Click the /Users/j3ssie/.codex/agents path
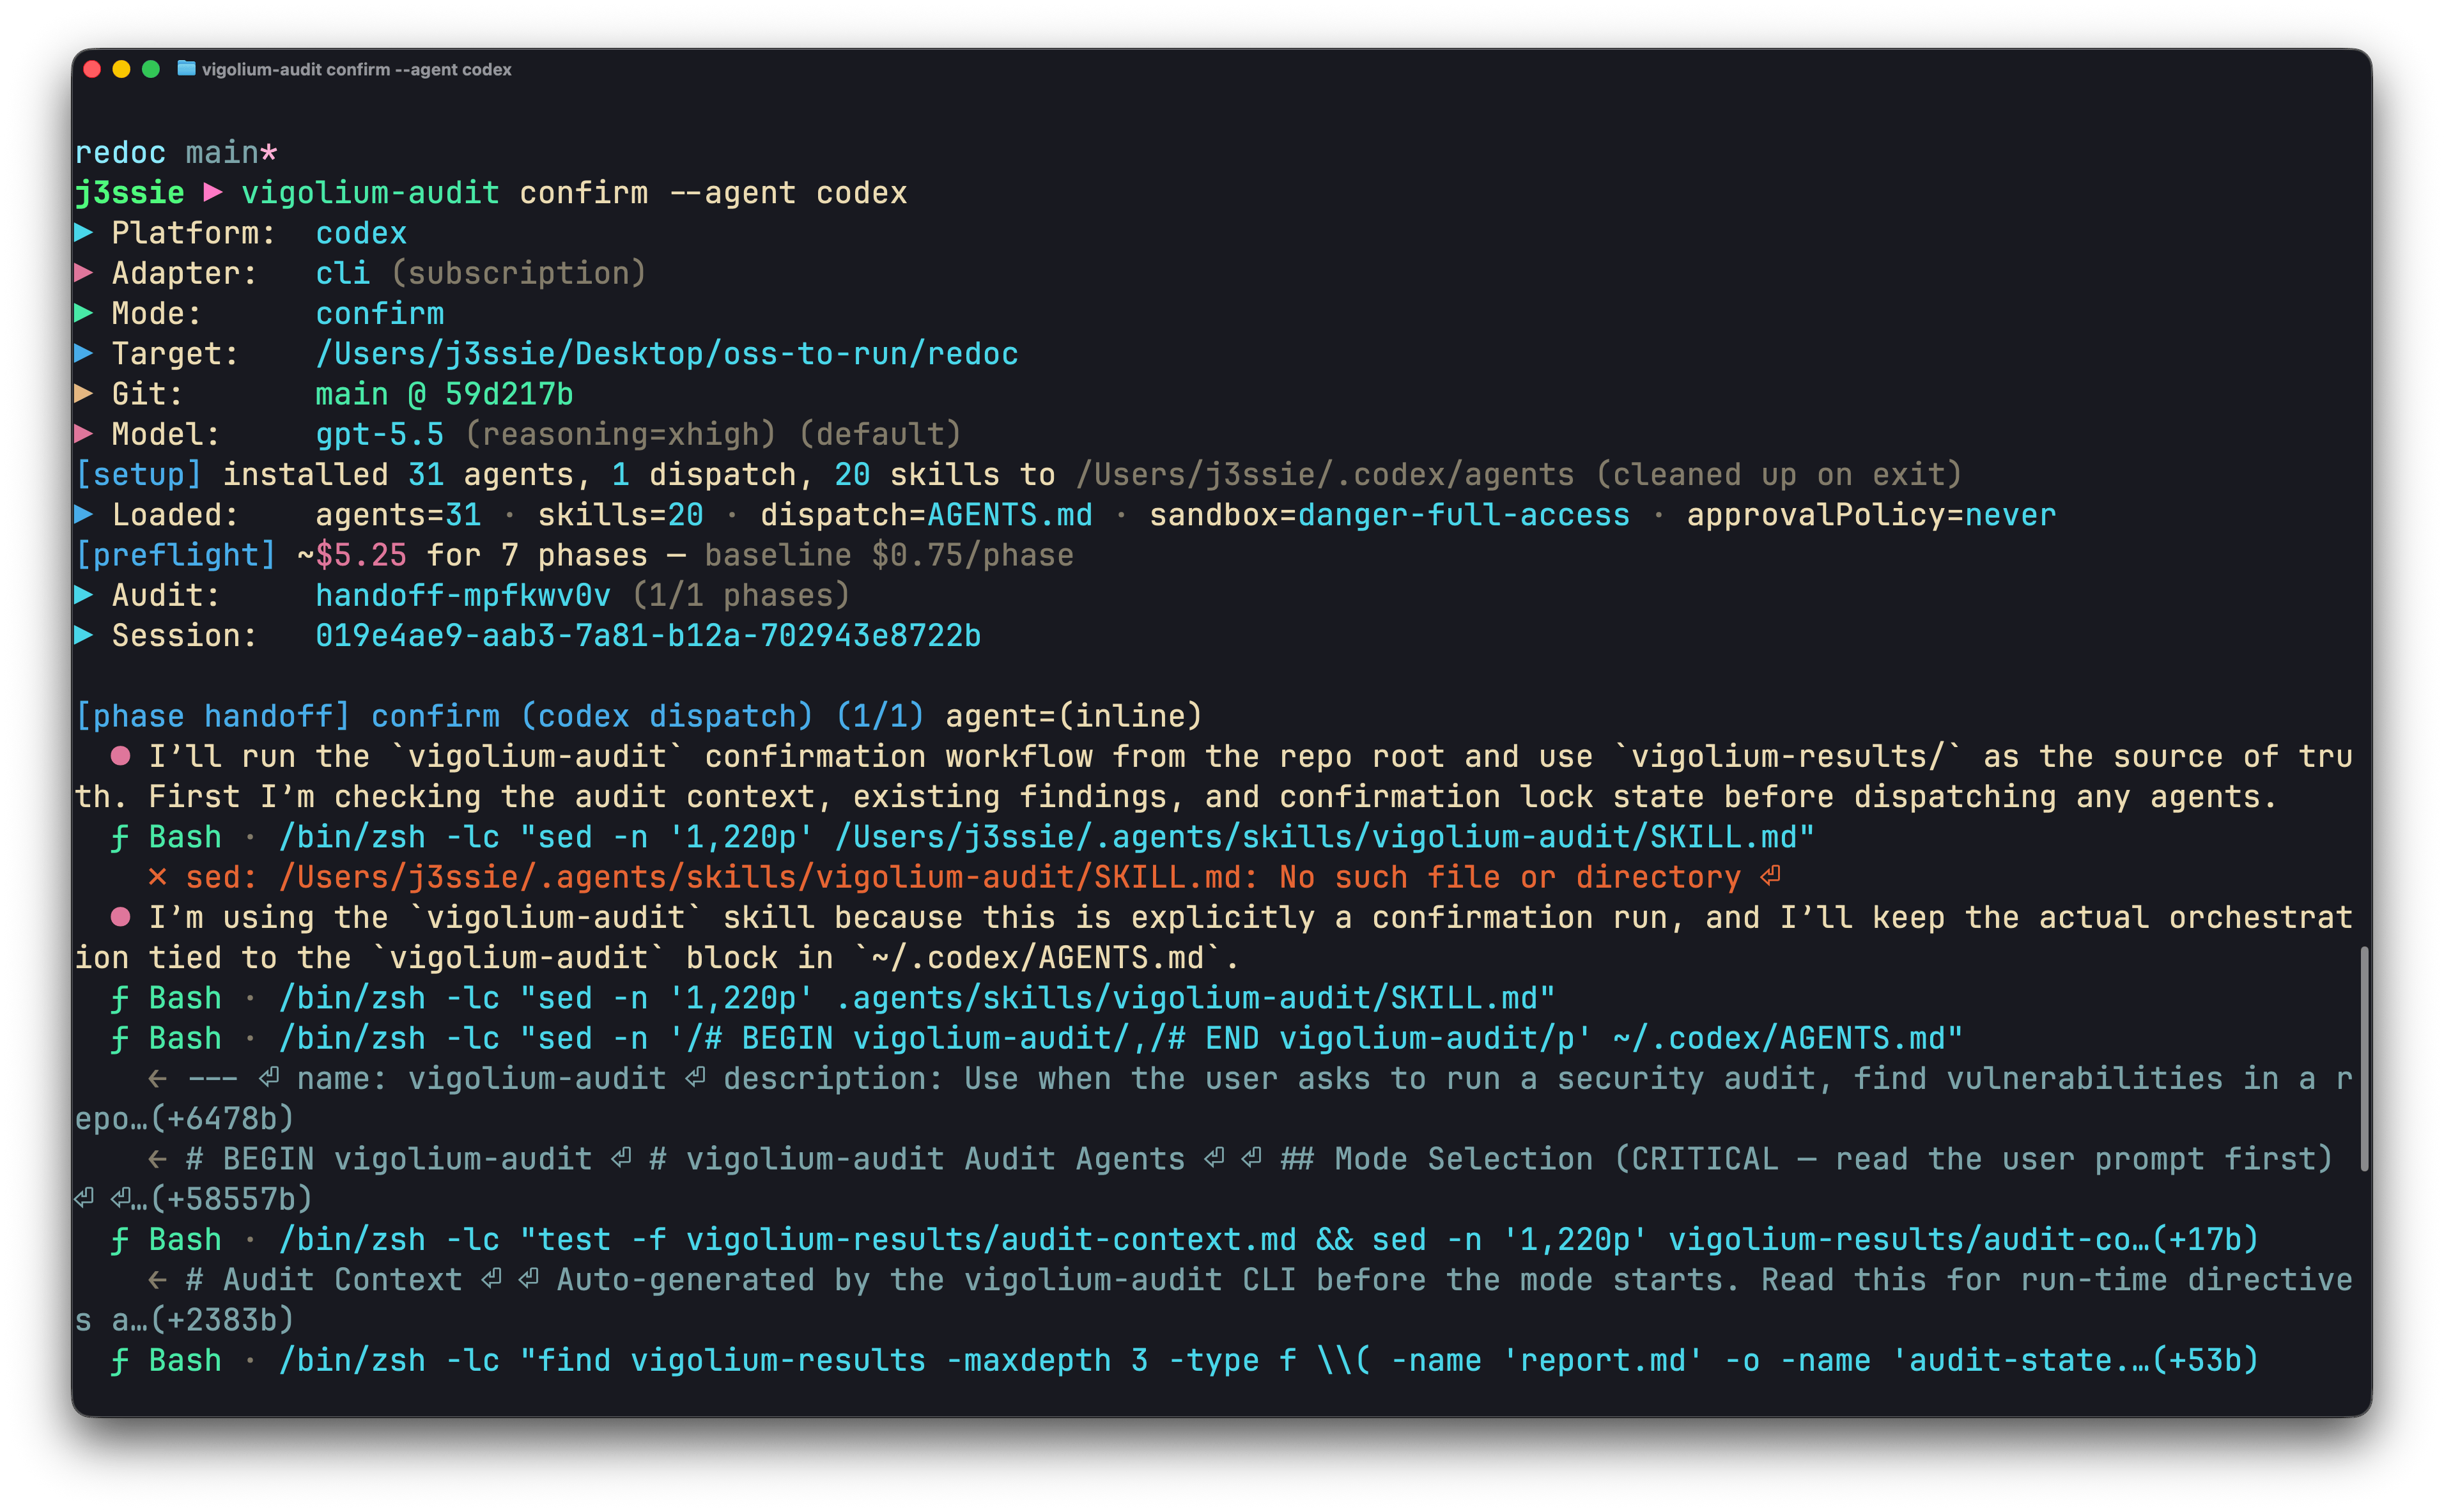This screenshot has height=1512, width=2444. [1325, 474]
